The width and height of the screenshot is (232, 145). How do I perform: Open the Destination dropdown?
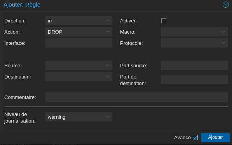pyautogui.click(x=78, y=77)
